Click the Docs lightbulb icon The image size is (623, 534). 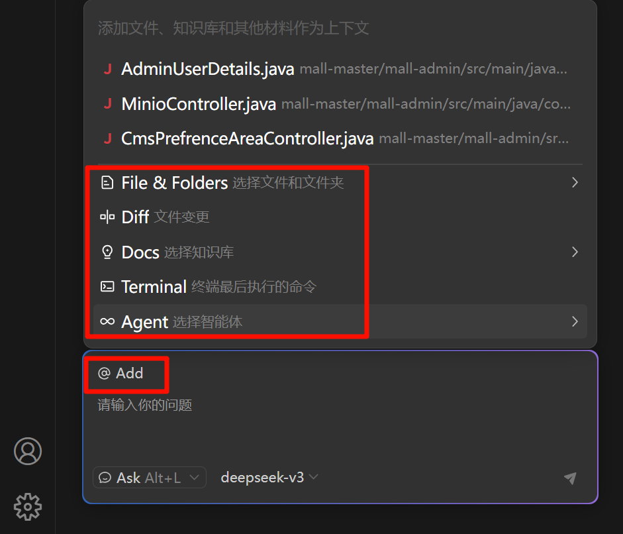(107, 252)
